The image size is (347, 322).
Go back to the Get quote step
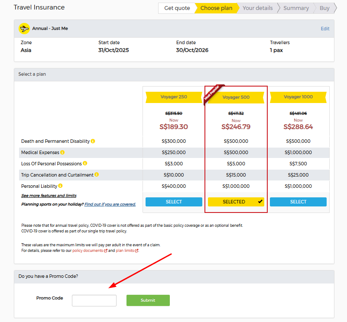click(177, 8)
